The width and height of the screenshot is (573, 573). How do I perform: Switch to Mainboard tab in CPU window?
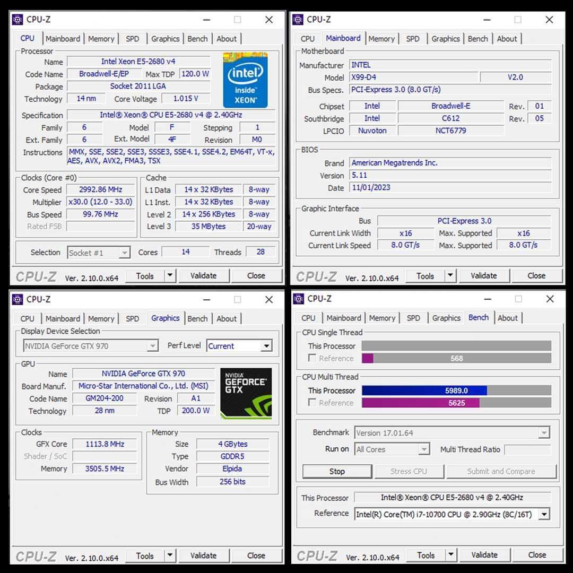click(63, 39)
